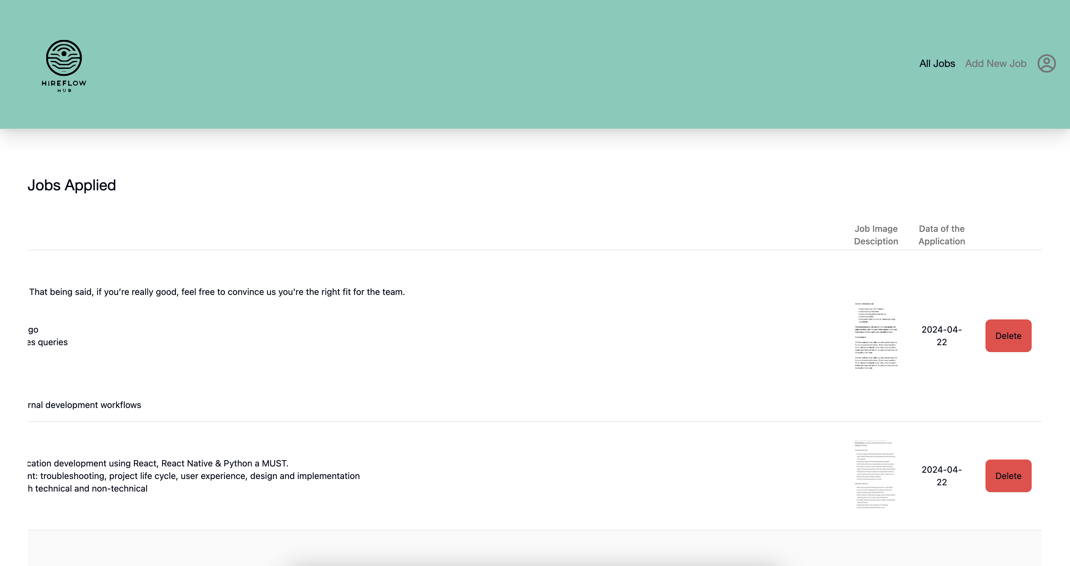Click the Data of the Application column header
Viewport: 1070px width, 566px height.
tap(942, 235)
